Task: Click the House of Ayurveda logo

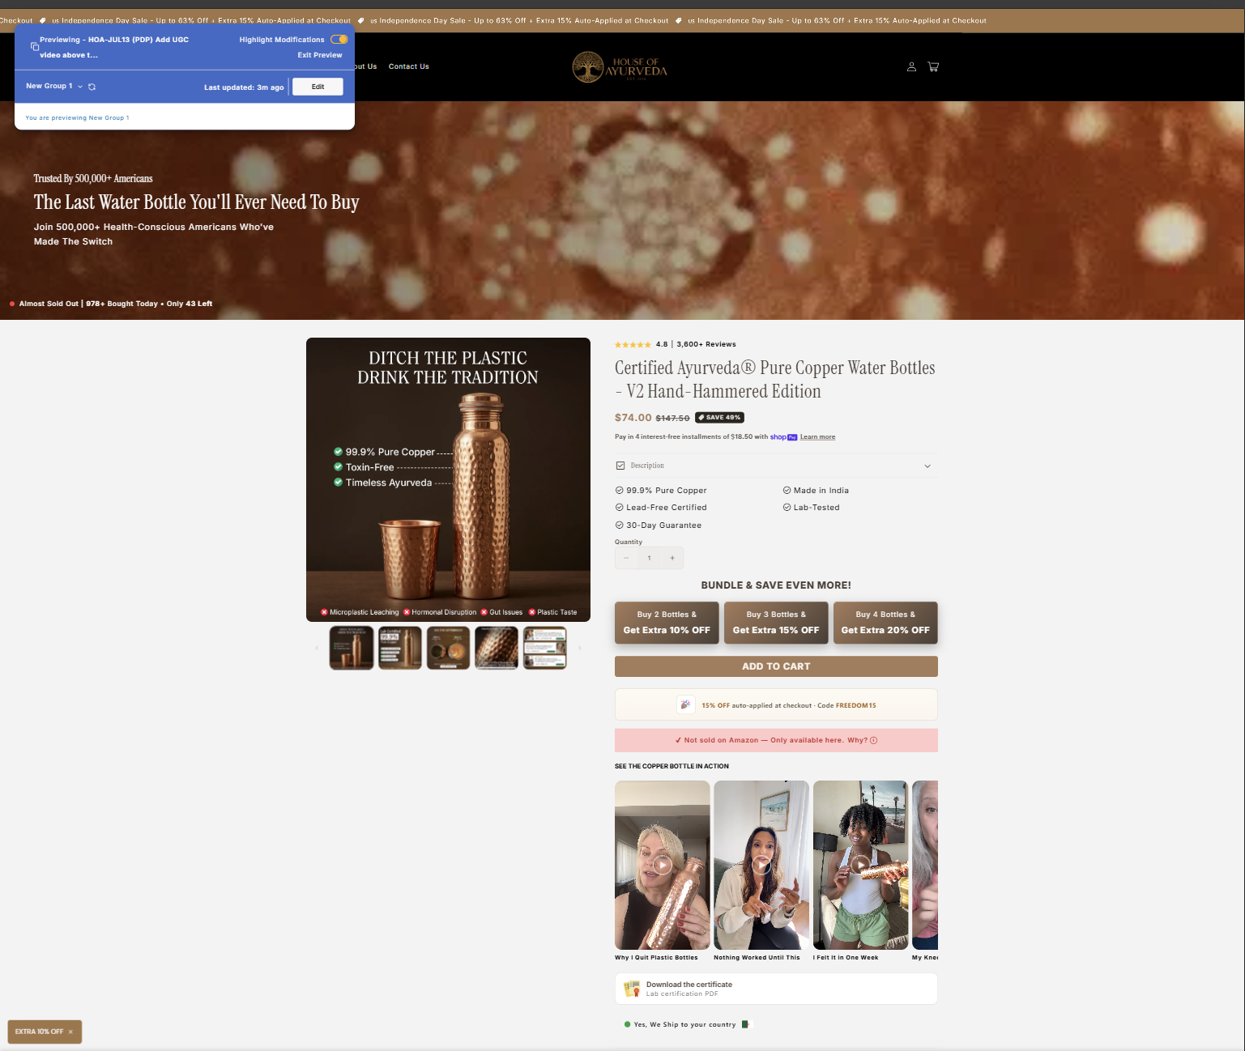Action: coord(620,67)
